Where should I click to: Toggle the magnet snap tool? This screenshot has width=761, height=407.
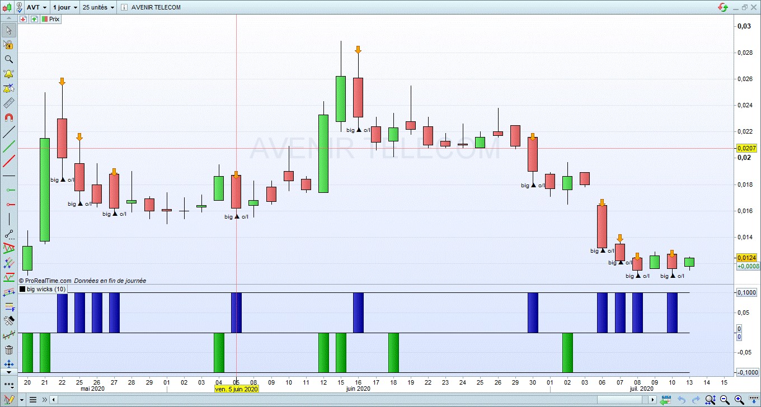coord(9,117)
